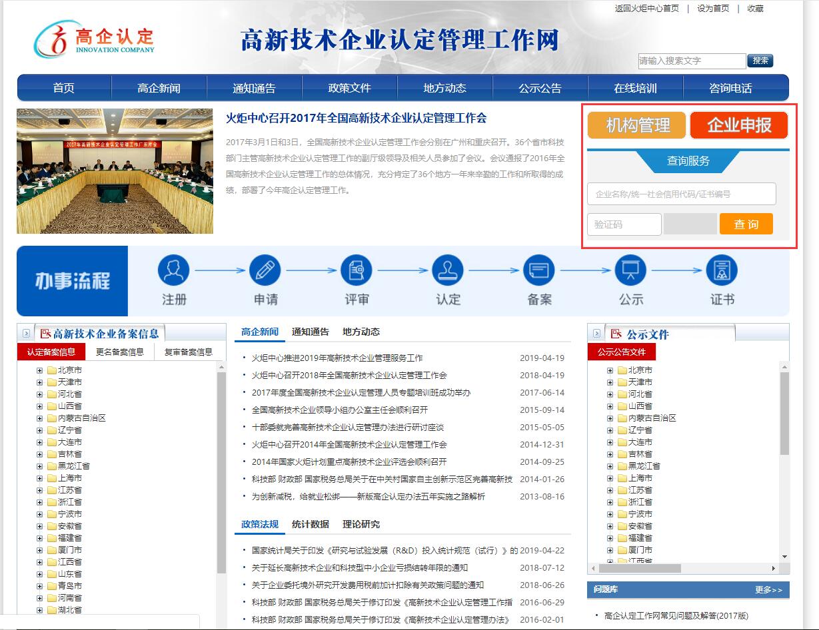Expand 内蒙古自治区 in the left tree
This screenshot has height=630, width=819.
click(x=39, y=418)
